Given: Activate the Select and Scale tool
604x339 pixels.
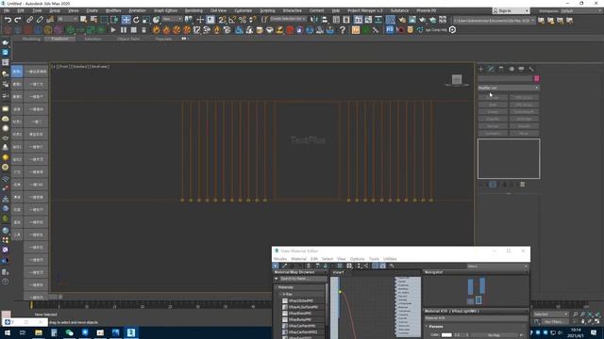Looking at the screenshot, I should (x=146, y=20).
